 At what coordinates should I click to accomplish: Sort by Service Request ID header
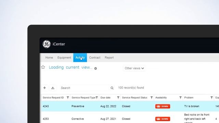pyautogui.click(x=53, y=98)
